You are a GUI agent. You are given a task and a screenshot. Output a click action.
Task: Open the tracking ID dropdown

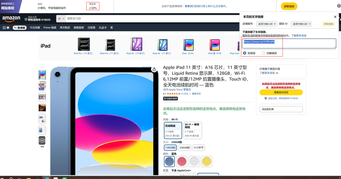(x=301, y=24)
